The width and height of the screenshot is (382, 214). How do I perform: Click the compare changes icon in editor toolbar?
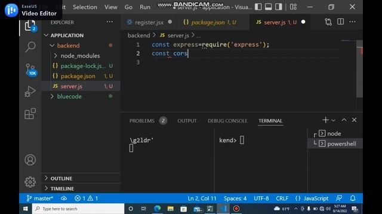click(328, 22)
